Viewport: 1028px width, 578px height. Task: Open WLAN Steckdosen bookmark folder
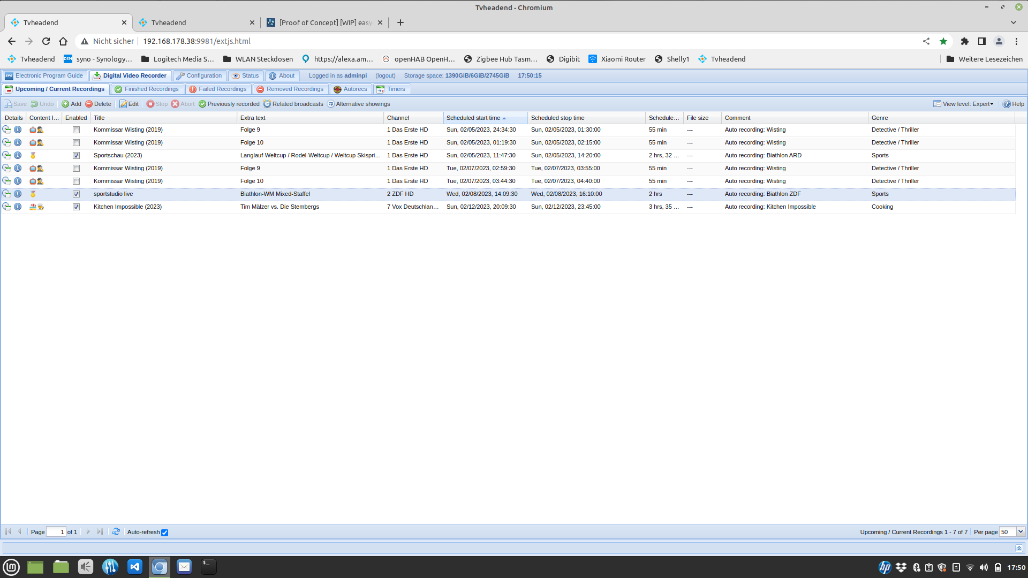point(258,59)
